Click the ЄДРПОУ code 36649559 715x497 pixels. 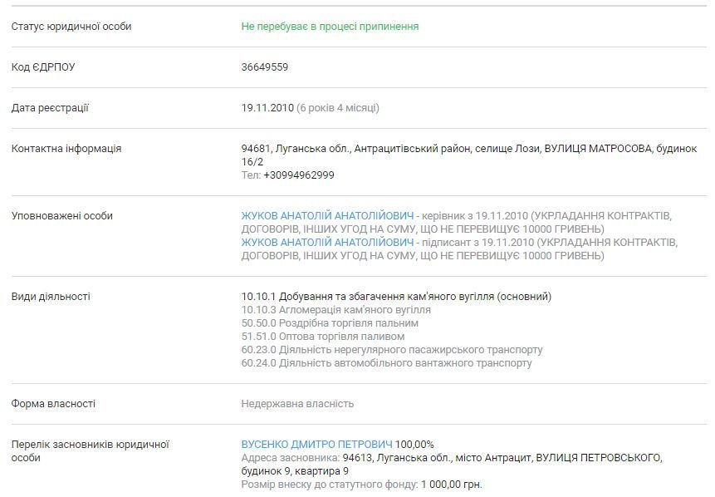265,67
